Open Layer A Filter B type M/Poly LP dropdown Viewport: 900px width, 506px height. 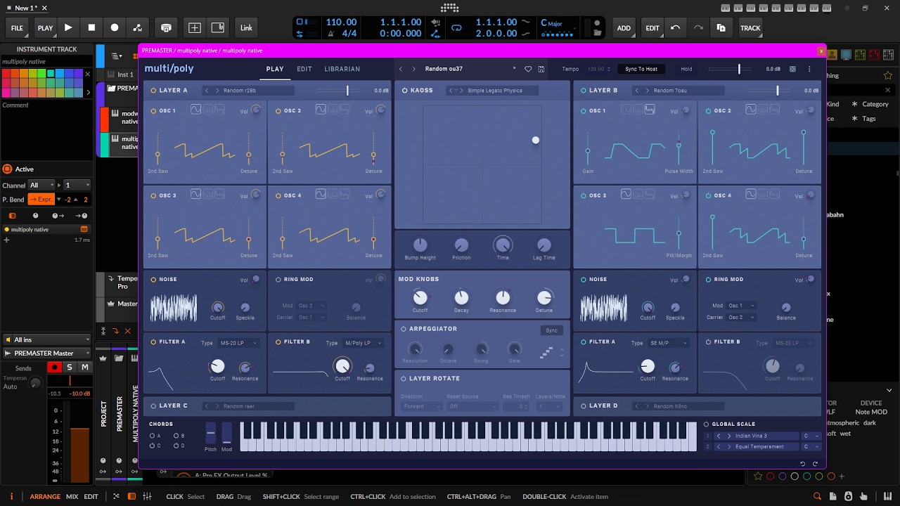click(x=364, y=343)
